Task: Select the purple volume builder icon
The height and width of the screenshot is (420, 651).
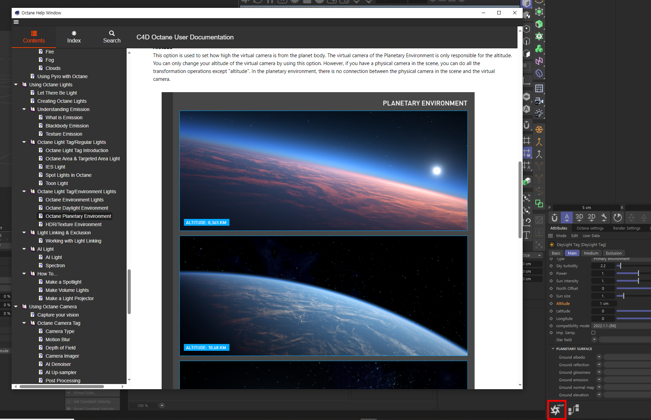Action: pyautogui.click(x=539, y=73)
